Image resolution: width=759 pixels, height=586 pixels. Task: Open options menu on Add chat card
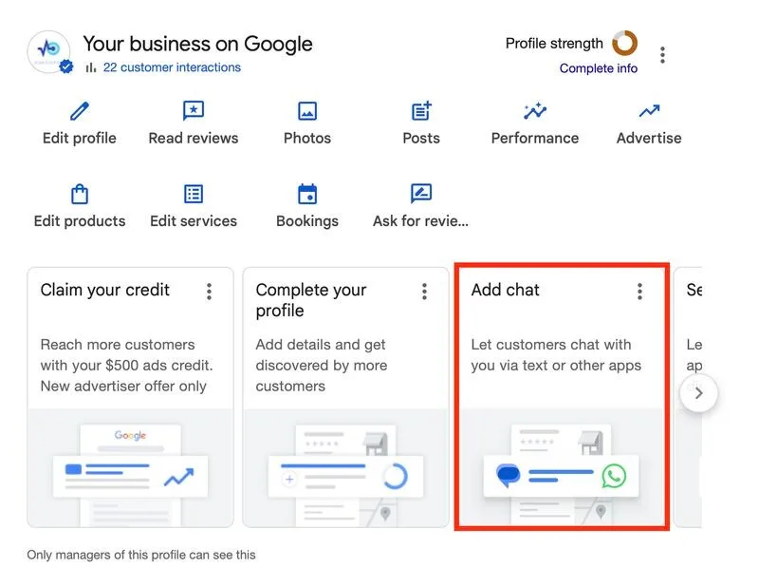tap(639, 292)
